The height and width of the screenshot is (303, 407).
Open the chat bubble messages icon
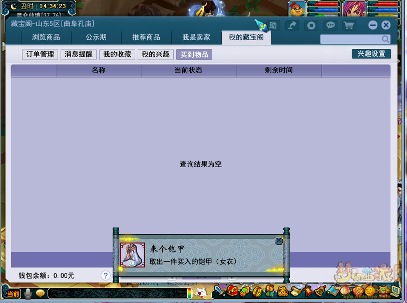tap(330, 25)
